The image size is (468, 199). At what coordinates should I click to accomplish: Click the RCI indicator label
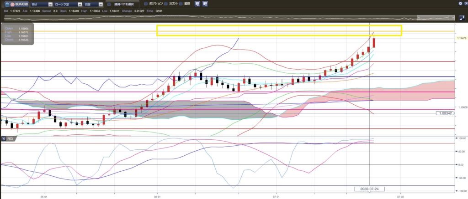(x=10, y=138)
